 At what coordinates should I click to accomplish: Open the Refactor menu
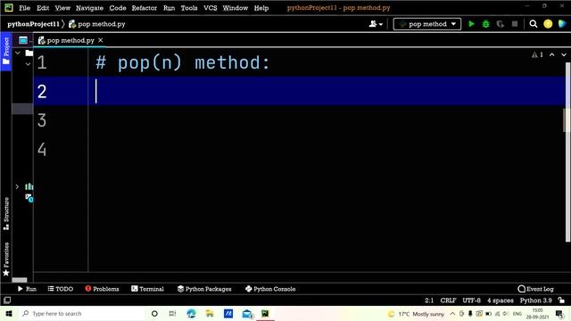(x=145, y=8)
